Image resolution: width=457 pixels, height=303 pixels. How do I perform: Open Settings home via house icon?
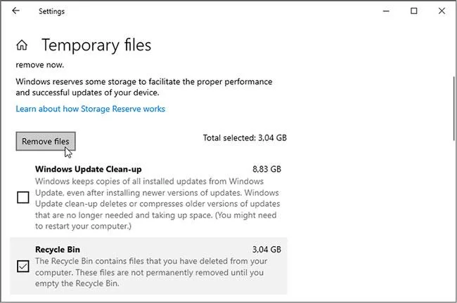(x=22, y=45)
